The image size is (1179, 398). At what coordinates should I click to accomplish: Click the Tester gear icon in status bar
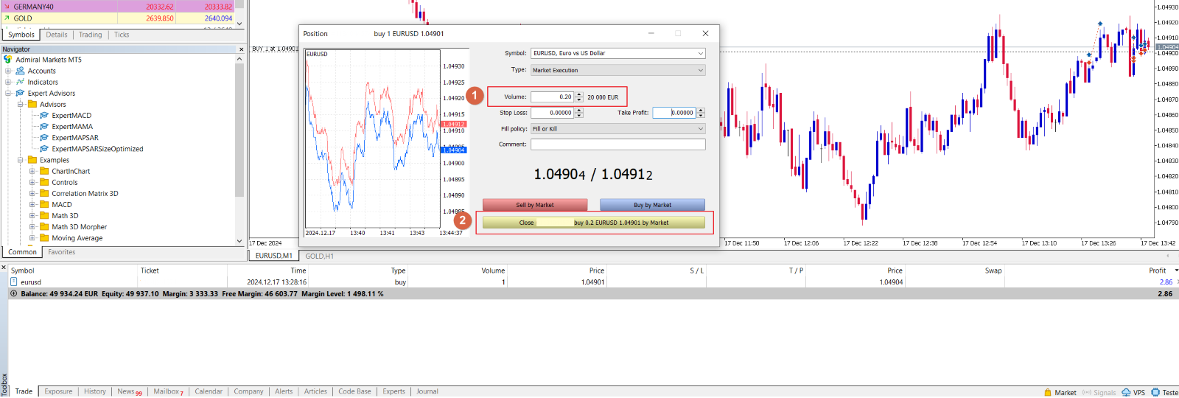point(1155,392)
